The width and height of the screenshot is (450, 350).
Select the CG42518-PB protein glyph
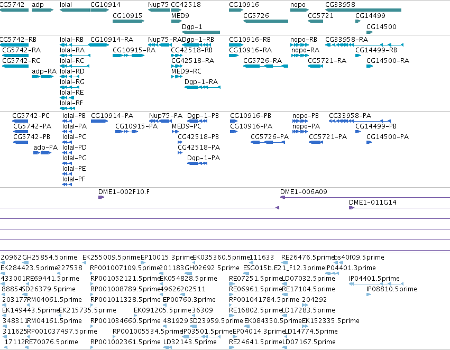(180, 142)
